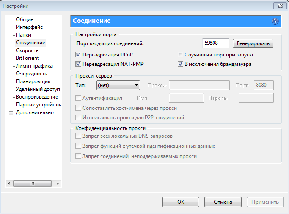
Task: Go to the Скорость settings page
Action: coord(27,50)
